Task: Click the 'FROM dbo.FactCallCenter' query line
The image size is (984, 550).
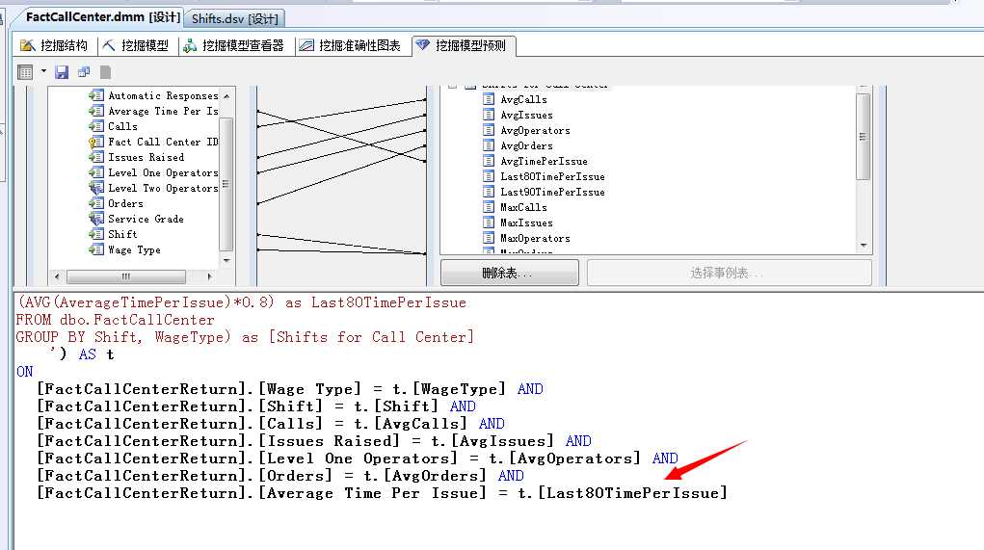Action: coord(116,320)
